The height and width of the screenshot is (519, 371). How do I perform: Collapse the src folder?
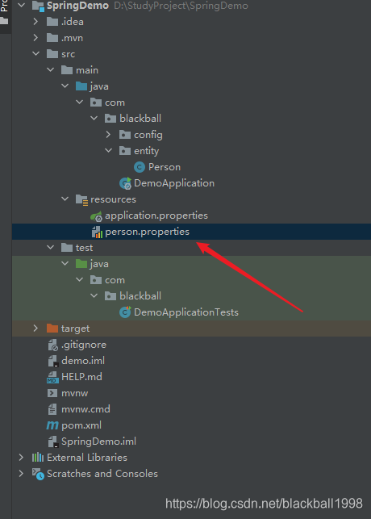(35, 53)
